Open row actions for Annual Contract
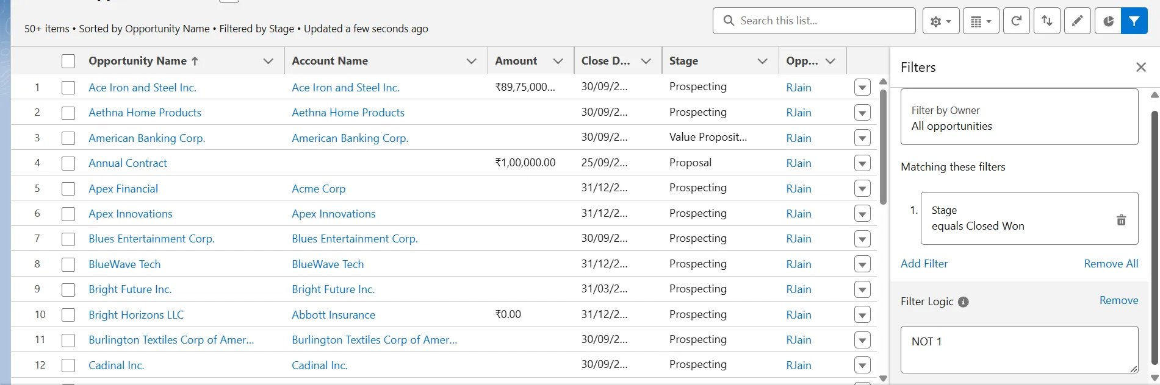 coord(862,163)
